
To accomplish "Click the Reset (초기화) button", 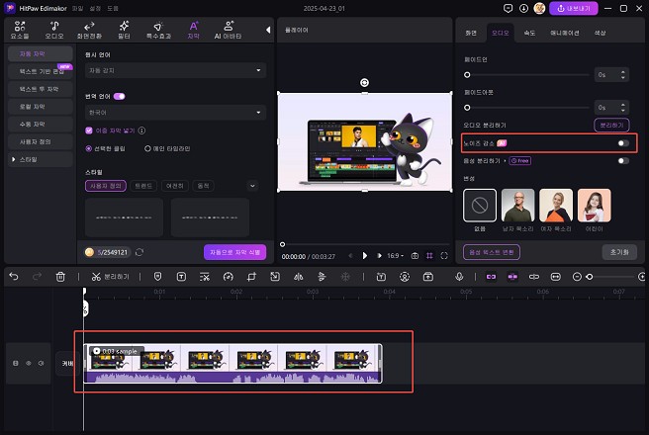I will pyautogui.click(x=619, y=252).
